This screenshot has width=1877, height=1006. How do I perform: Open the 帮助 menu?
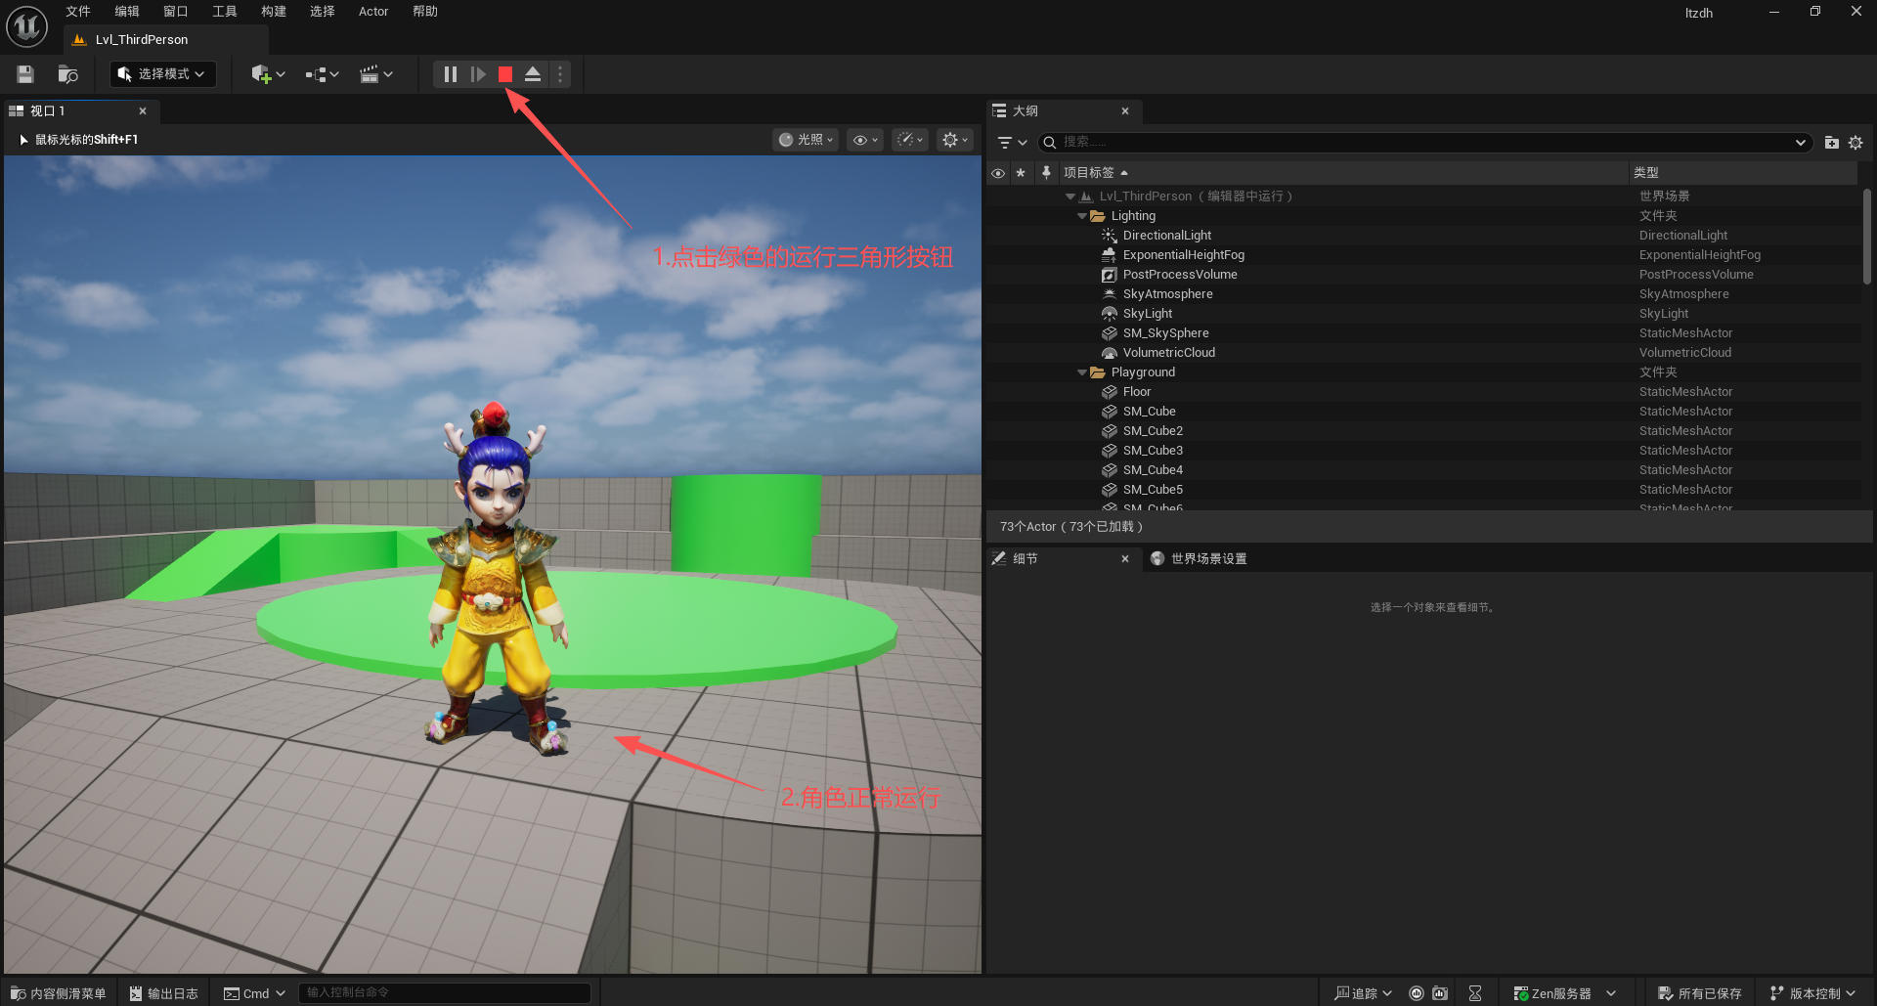point(425,12)
